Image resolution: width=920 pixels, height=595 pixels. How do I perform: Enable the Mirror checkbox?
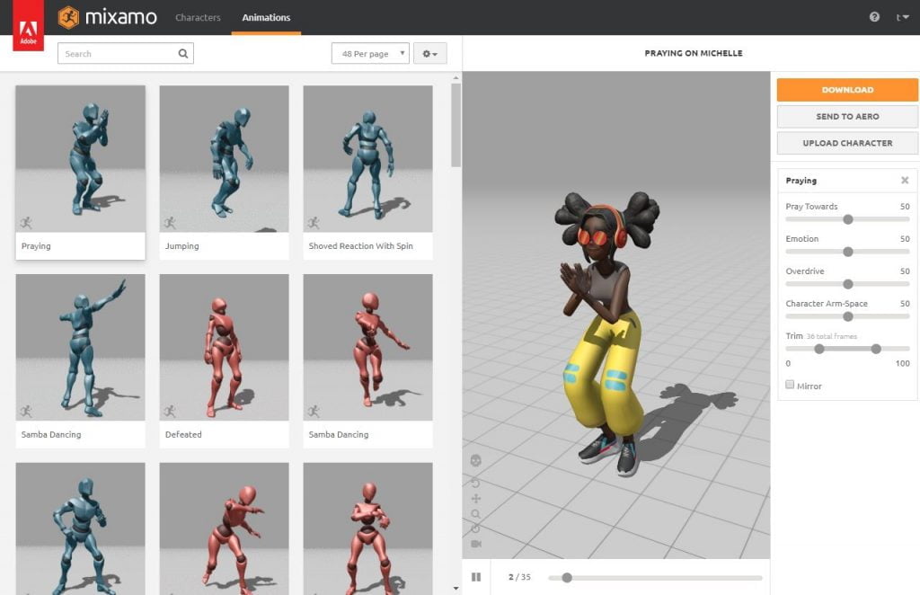pyautogui.click(x=790, y=385)
